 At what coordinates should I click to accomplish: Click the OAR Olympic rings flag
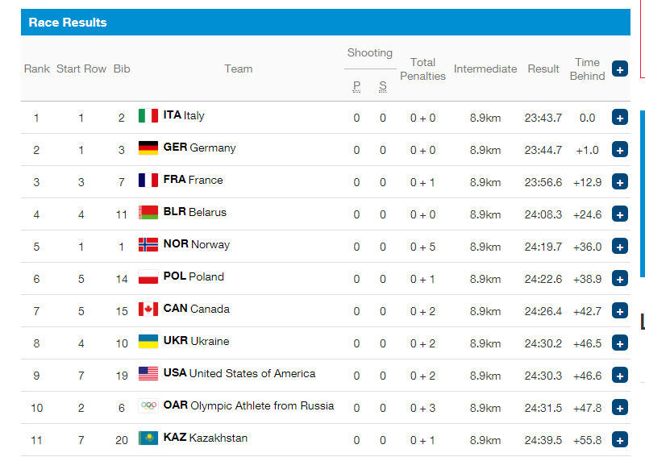[x=148, y=405]
